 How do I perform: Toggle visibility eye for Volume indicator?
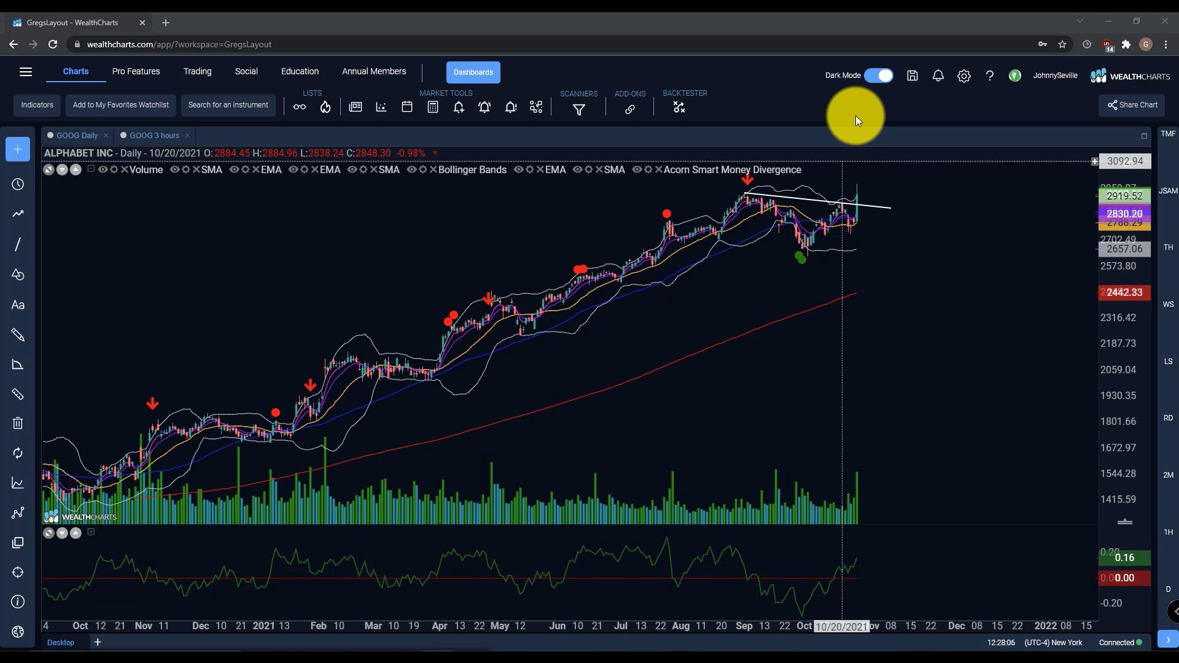click(103, 170)
